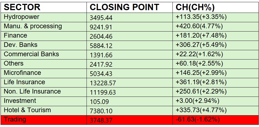
Task: Select Finance closing point 2604.46
Action: [101, 36]
